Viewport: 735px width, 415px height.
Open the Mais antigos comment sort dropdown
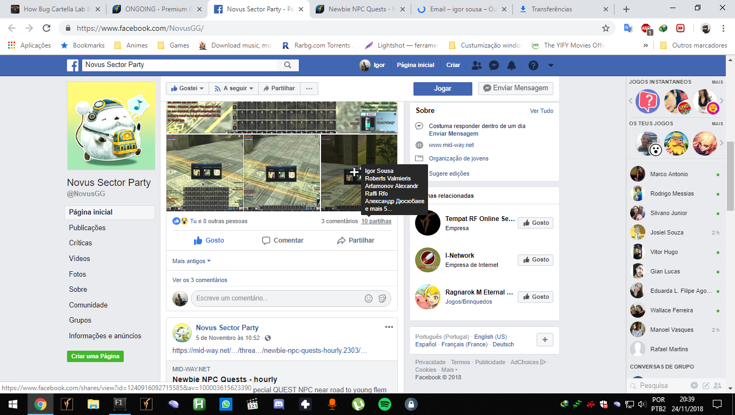click(x=191, y=261)
